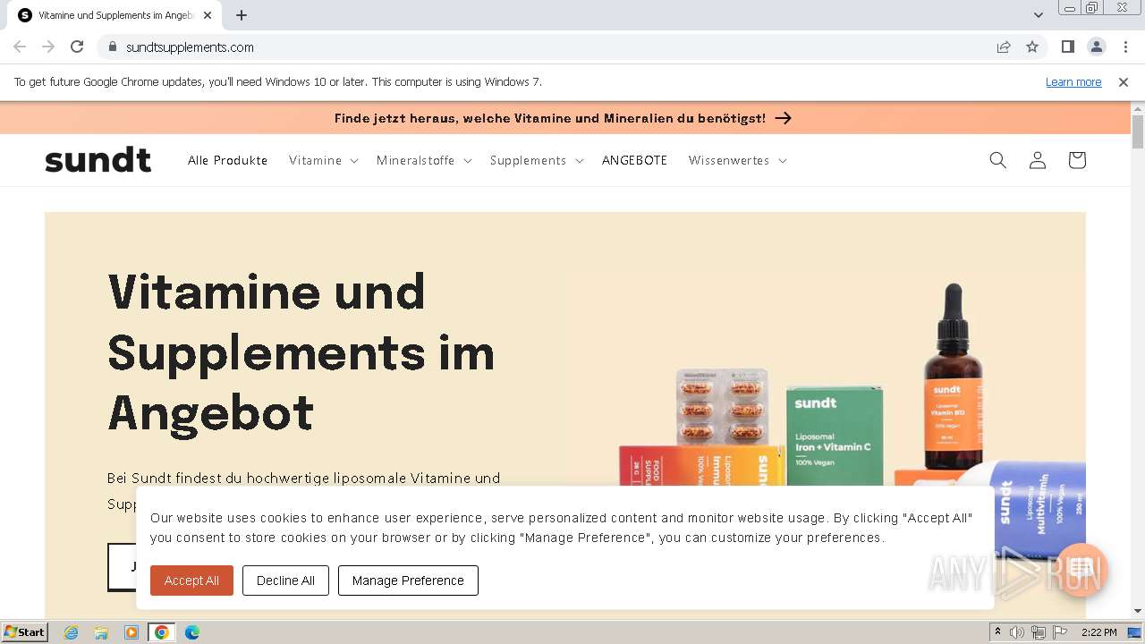Dismiss the Chrome update notification bar

coord(1124,81)
